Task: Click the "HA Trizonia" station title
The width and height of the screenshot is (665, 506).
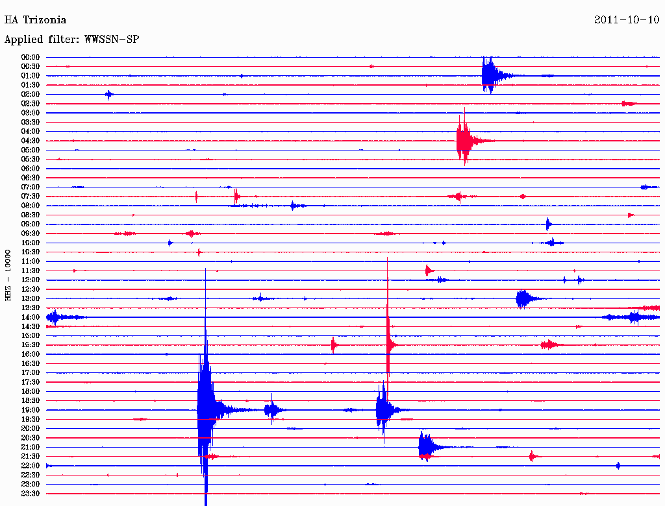Action: [35, 20]
